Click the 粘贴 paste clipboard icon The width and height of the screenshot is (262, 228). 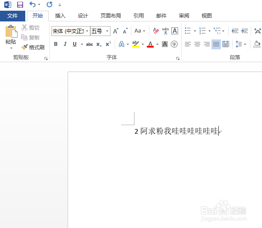pos(11,31)
